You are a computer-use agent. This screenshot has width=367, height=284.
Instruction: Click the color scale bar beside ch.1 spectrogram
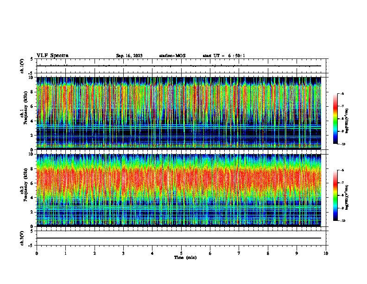tap(335, 119)
